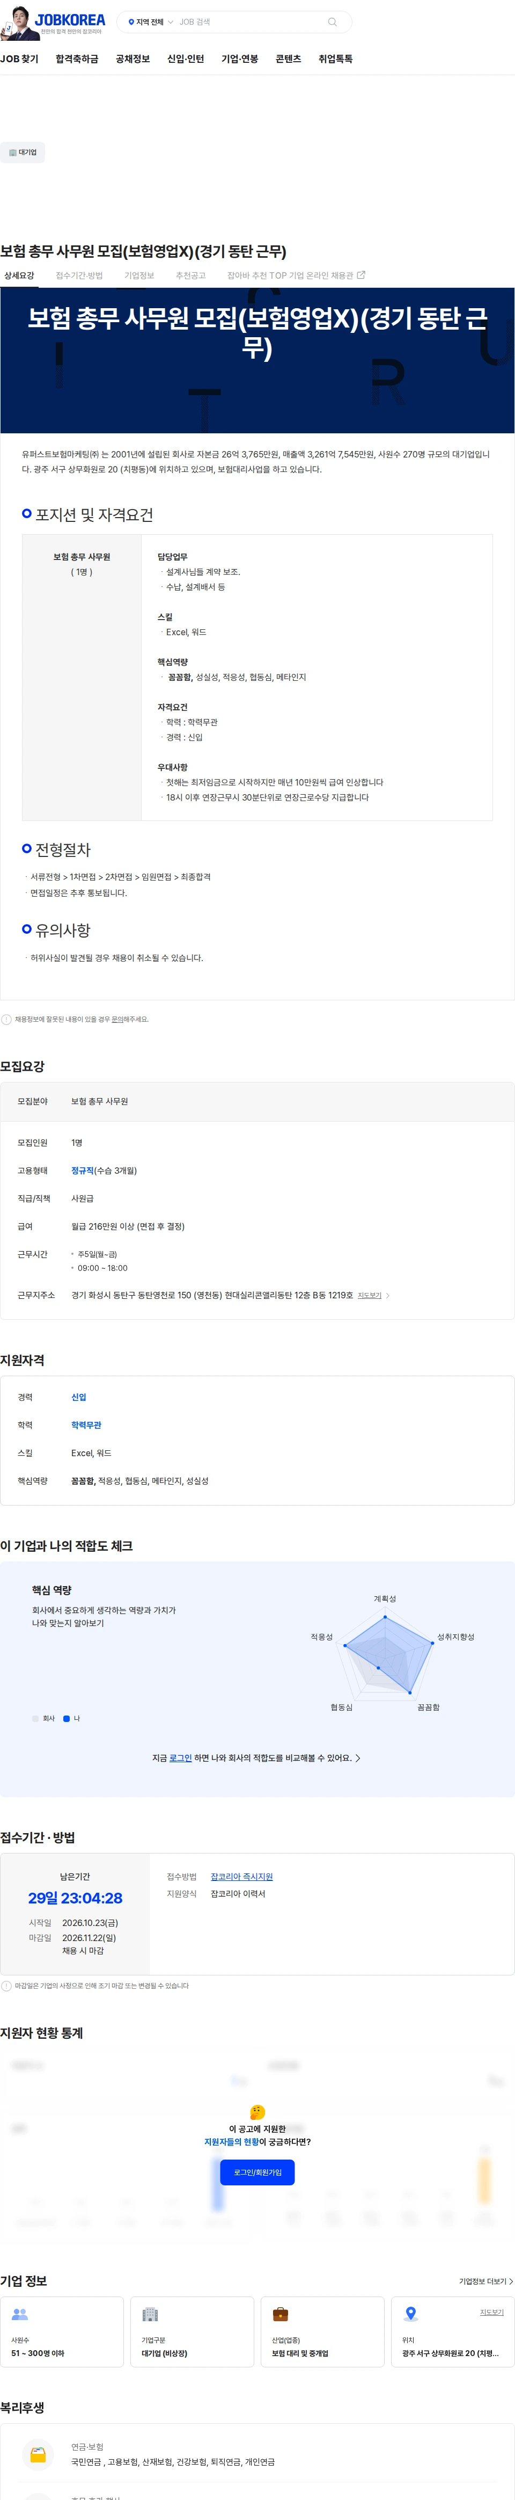Click the 대기업 (비상장) text
This screenshot has height=2500, width=515.
pos(165,2352)
